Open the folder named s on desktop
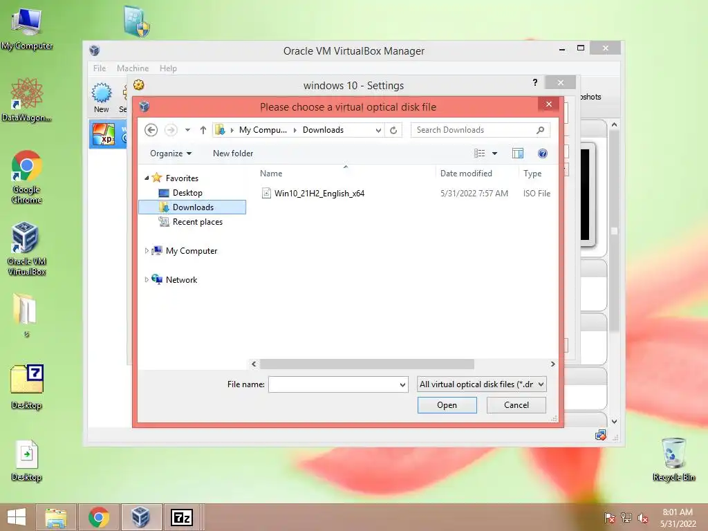The height and width of the screenshot is (531, 708). click(x=26, y=315)
